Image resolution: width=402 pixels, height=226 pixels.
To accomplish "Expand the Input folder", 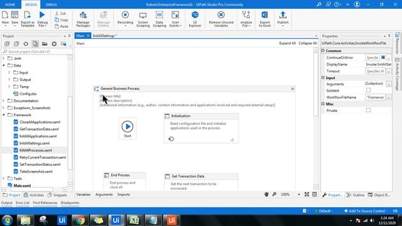I will 9,73.
